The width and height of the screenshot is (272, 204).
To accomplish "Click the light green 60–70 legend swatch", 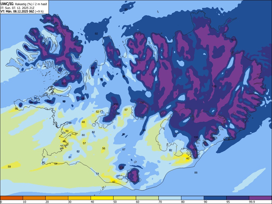I will click(147, 198).
